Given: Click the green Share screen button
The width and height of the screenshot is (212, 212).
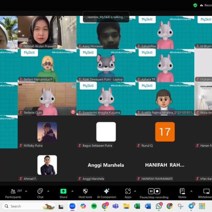Looking at the screenshot, I should pos(63,193).
